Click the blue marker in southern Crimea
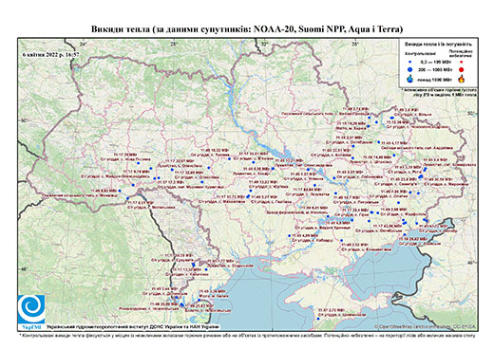The height and width of the screenshot is (349, 494). pos(318,319)
